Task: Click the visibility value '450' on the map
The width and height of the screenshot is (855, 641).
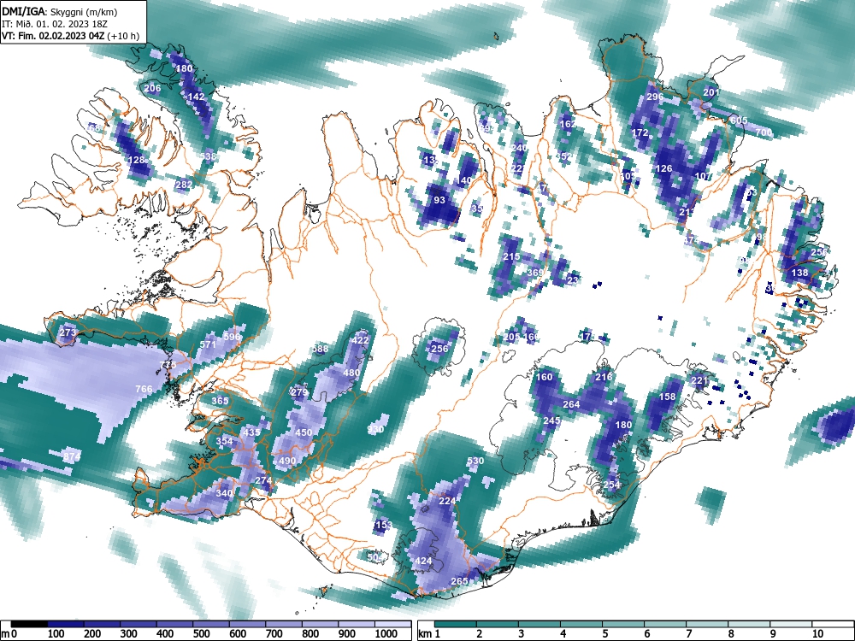Action: [304, 432]
